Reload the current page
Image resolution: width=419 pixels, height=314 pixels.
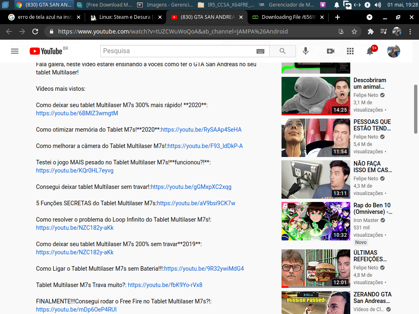(35, 31)
